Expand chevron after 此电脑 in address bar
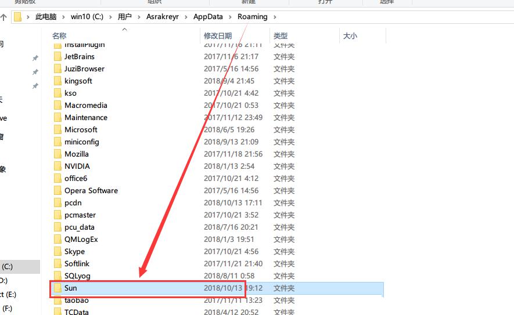 [63, 17]
